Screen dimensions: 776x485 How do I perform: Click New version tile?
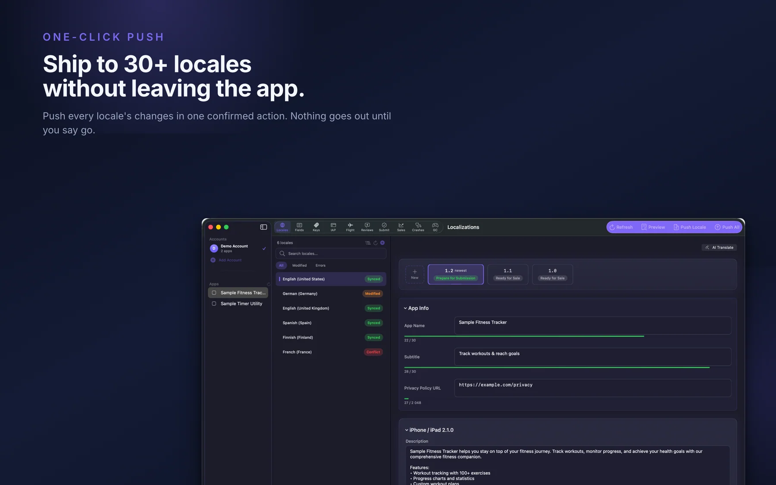415,274
